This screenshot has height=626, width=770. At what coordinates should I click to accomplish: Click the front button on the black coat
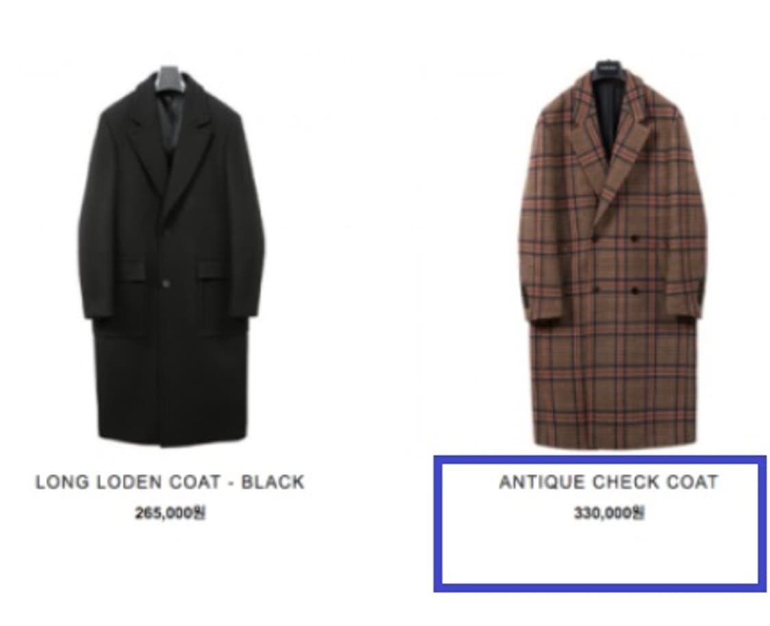click(166, 284)
